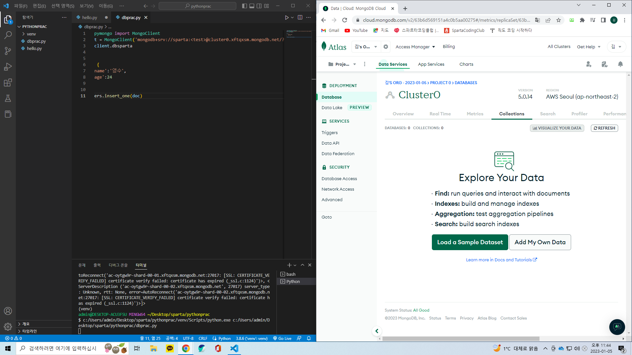632x355 pixels.
Task: Click the Chrome address bar URL
Action: pos(446,20)
